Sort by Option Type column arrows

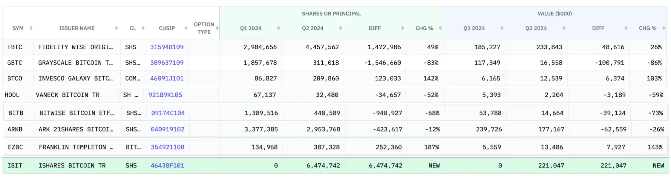coord(217,28)
